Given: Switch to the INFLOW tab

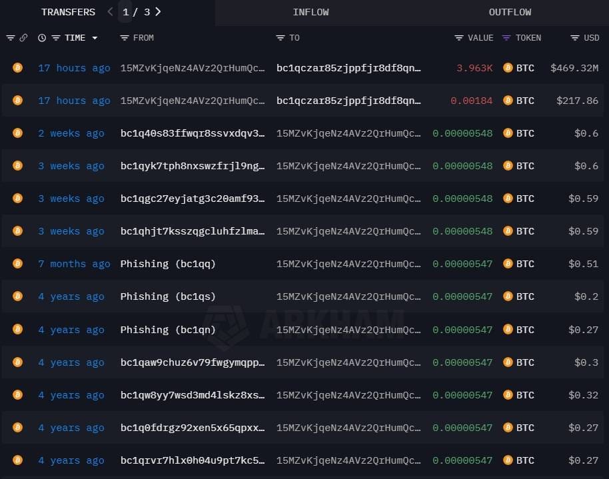Looking at the screenshot, I should pos(310,13).
